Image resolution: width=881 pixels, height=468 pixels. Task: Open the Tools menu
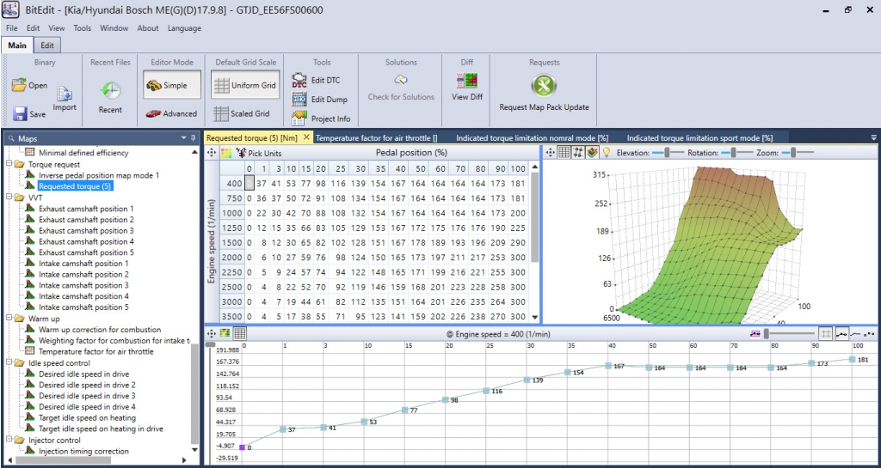[x=82, y=28]
